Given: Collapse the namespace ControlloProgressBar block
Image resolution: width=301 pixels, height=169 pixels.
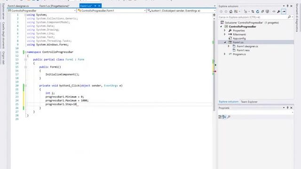Looking at the screenshot, I should (x=25, y=52).
